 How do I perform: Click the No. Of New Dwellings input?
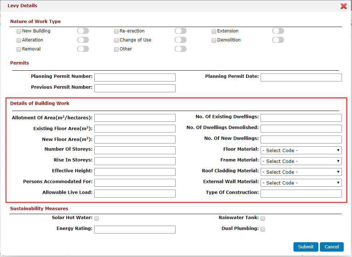[x=301, y=139]
